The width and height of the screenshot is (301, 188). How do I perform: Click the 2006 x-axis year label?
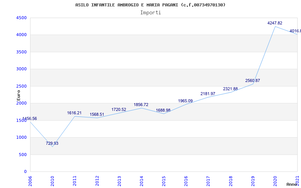tap(30, 181)
